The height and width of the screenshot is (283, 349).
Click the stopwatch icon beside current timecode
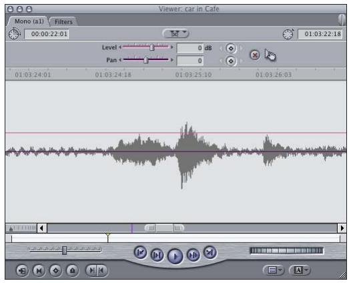pyautogui.click(x=288, y=34)
